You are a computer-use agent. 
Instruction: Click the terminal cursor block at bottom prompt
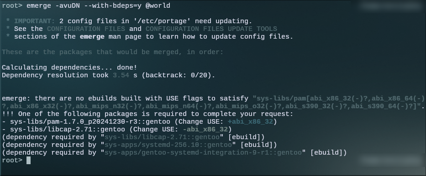coord(28,161)
